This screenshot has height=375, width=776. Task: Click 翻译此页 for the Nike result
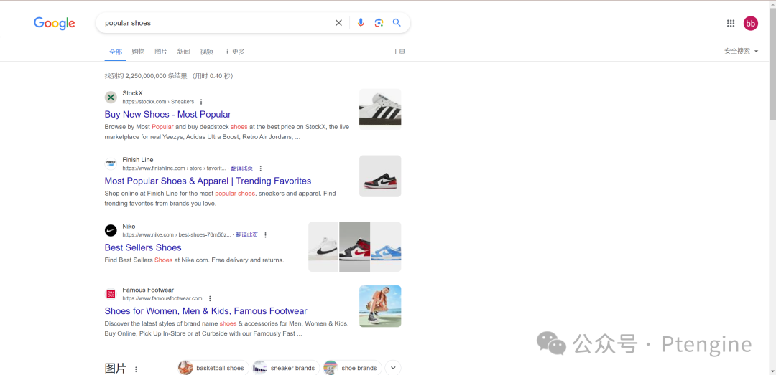tap(246, 235)
